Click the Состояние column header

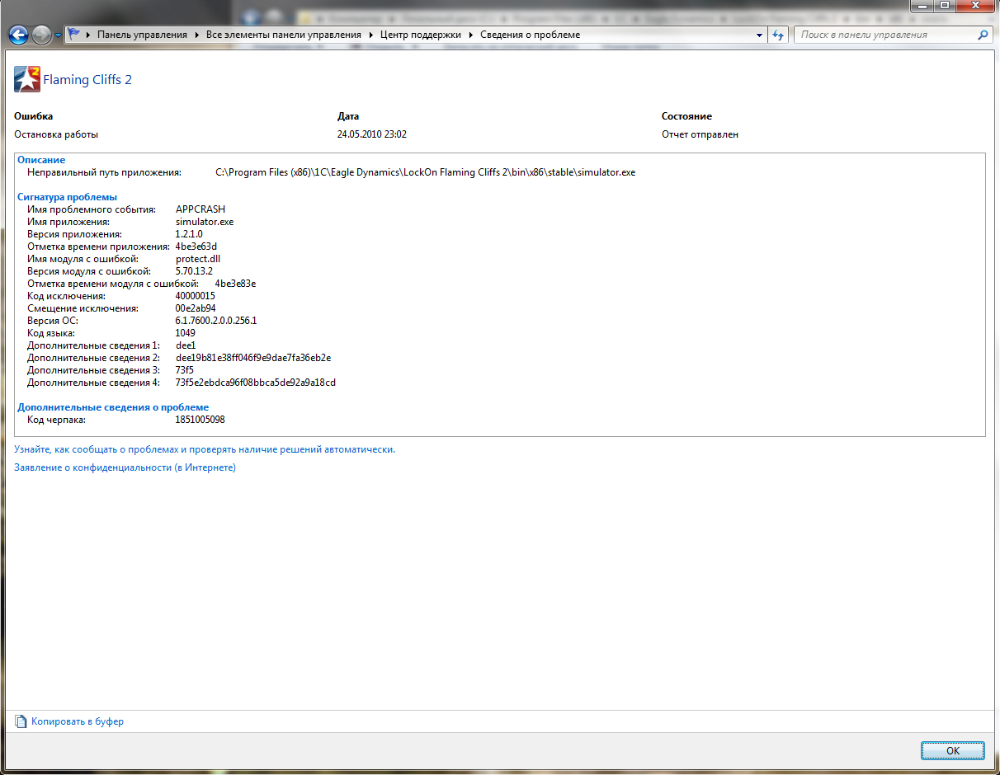tap(686, 116)
